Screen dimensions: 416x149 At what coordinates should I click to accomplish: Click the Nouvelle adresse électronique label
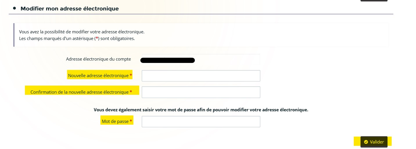coord(98,76)
